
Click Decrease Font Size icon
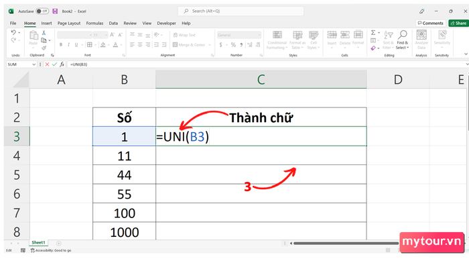(x=120, y=35)
